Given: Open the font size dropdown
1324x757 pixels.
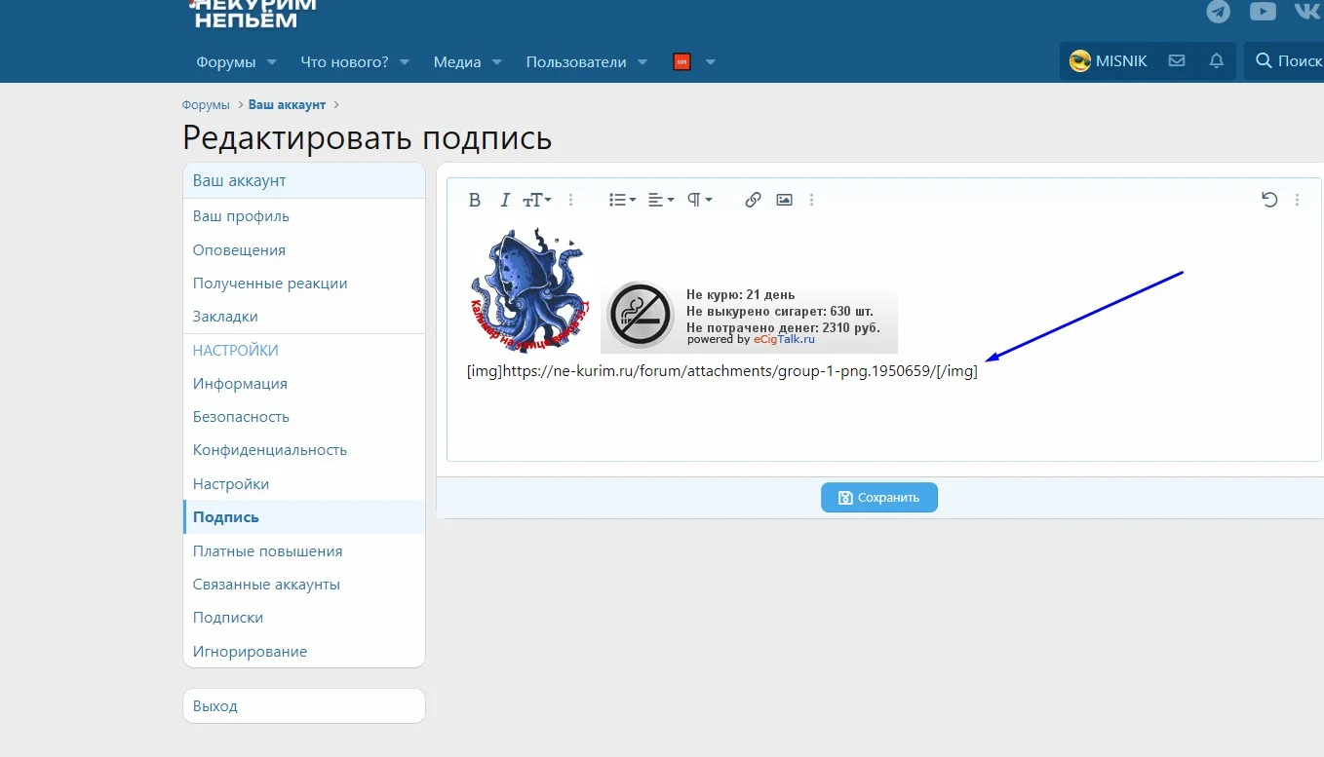Looking at the screenshot, I should click(x=536, y=200).
